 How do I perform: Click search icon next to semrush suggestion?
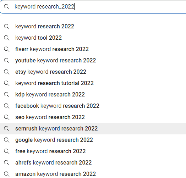click(6, 129)
